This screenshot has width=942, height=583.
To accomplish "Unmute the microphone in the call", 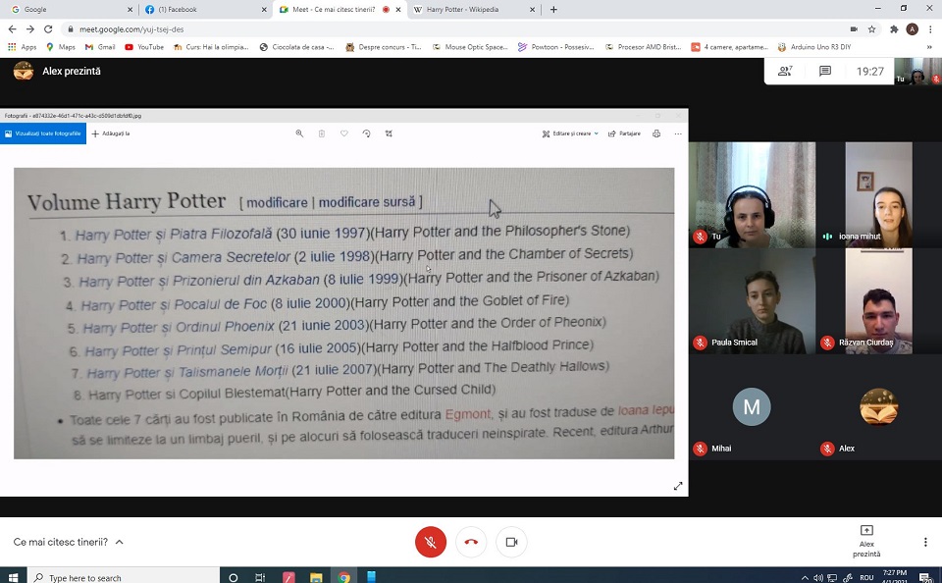I will click(x=430, y=542).
